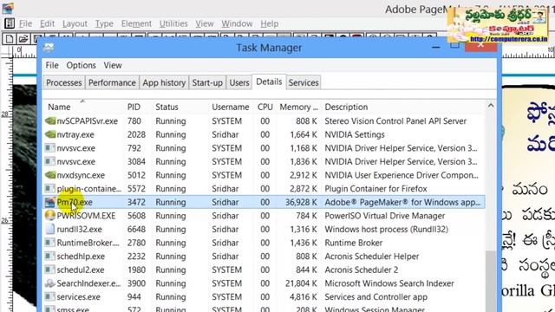This screenshot has height=312, width=555.
Task: Select the RuntimeBroker process name
Action: point(88,243)
